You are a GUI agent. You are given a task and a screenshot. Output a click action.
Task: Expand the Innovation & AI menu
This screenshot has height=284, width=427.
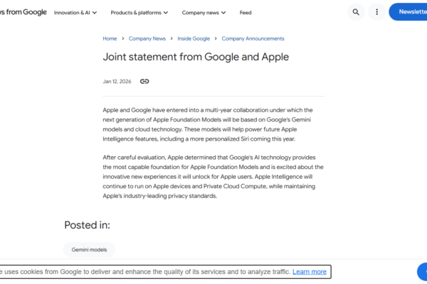(75, 13)
